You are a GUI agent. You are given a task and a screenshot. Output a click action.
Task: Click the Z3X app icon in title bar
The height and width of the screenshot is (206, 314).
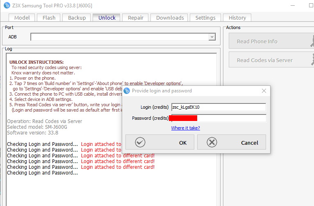coord(7,5)
